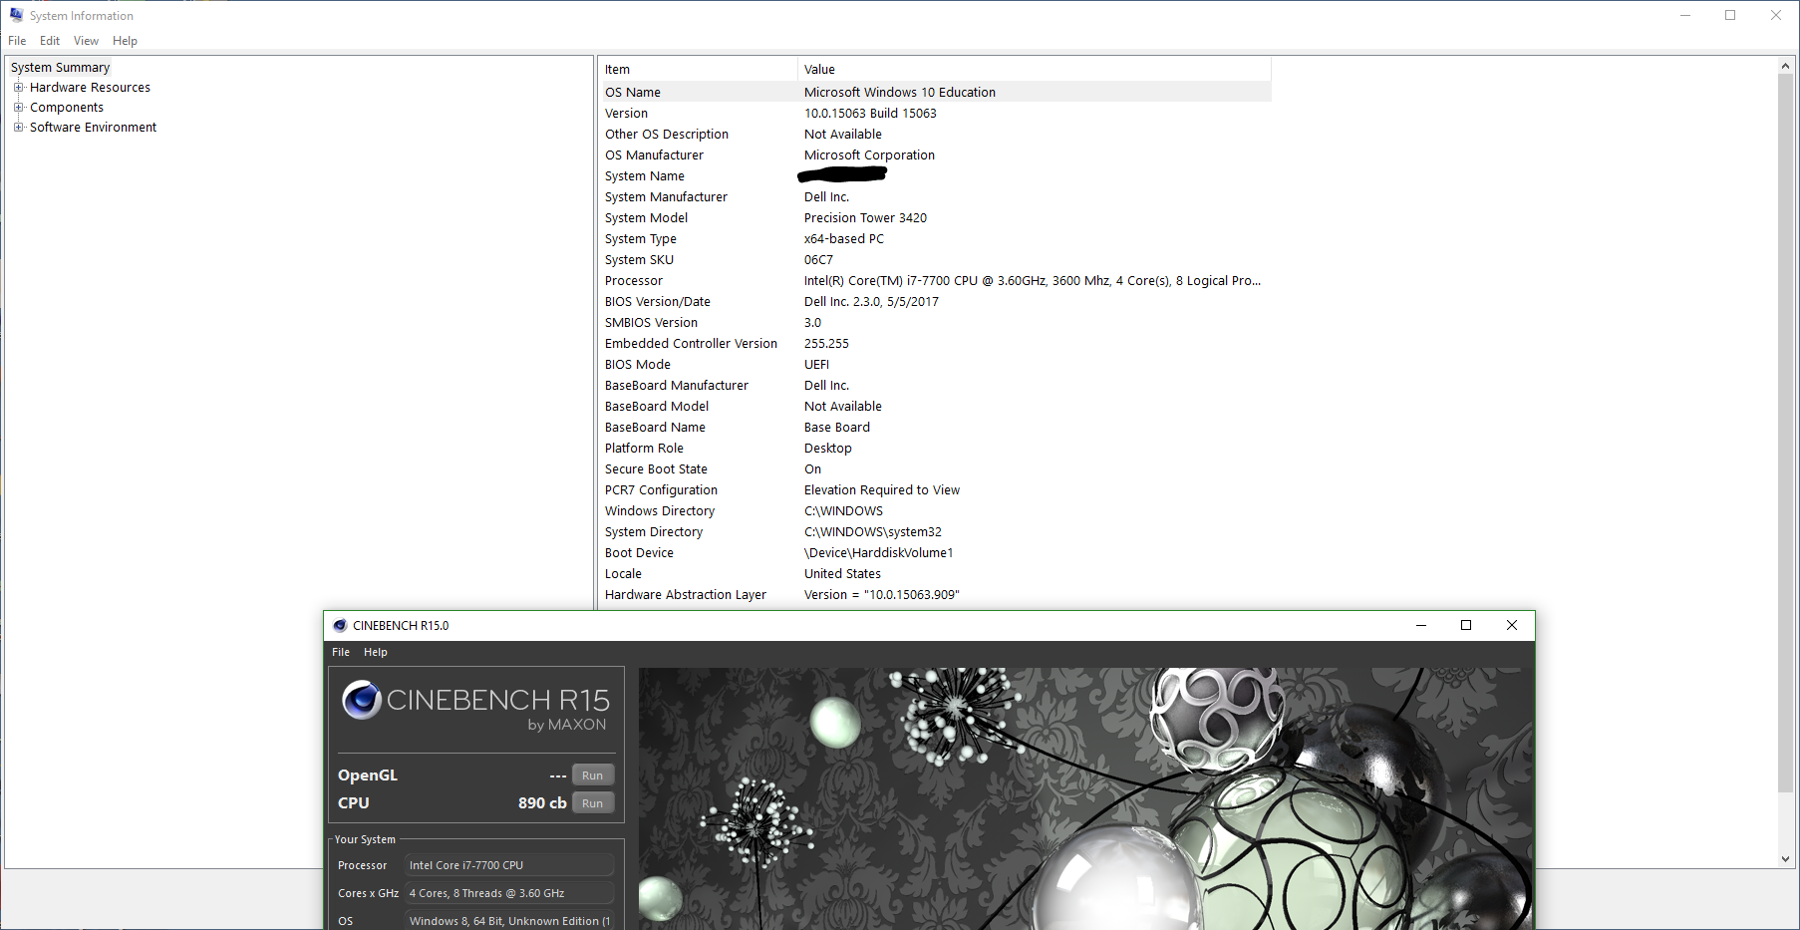
Task: Click the Intel Core i7-7700 Processor value
Action: point(1033,281)
